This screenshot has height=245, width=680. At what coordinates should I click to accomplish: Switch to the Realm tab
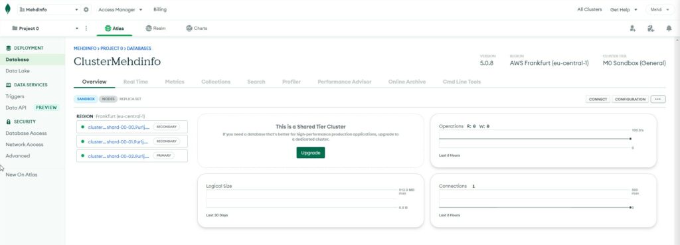pos(155,28)
